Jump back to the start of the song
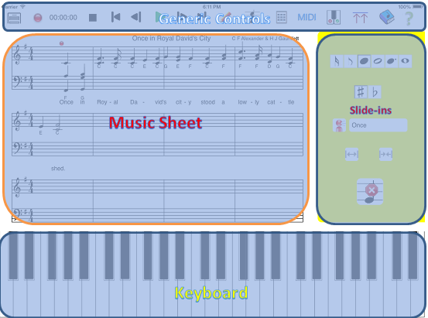This screenshot has height=318, width=428. tap(116, 17)
